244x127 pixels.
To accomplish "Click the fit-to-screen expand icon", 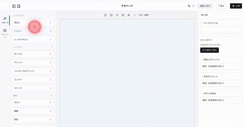I will tap(123, 15).
